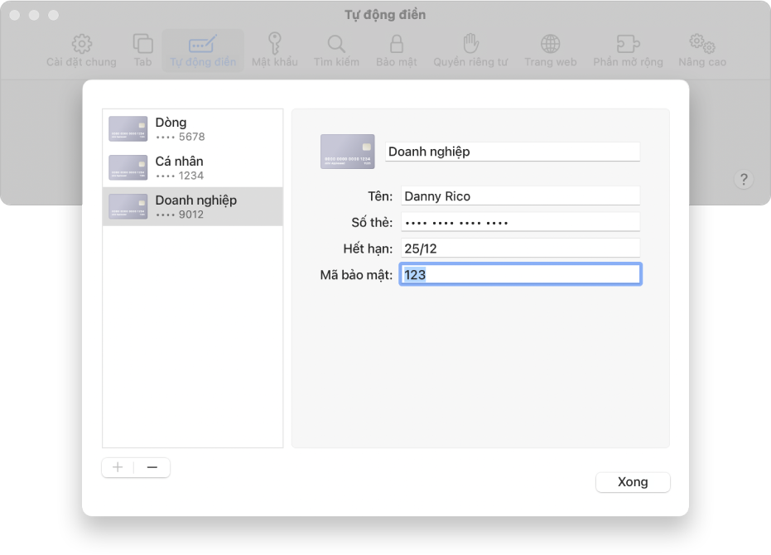Open Quyền riêng tư privacy pane
The width and height of the screenshot is (771, 555).
click(470, 51)
